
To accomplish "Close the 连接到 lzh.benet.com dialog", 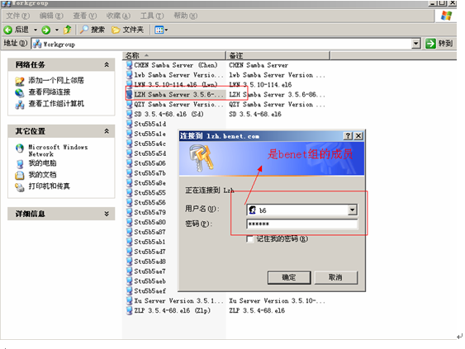I will (358, 135).
